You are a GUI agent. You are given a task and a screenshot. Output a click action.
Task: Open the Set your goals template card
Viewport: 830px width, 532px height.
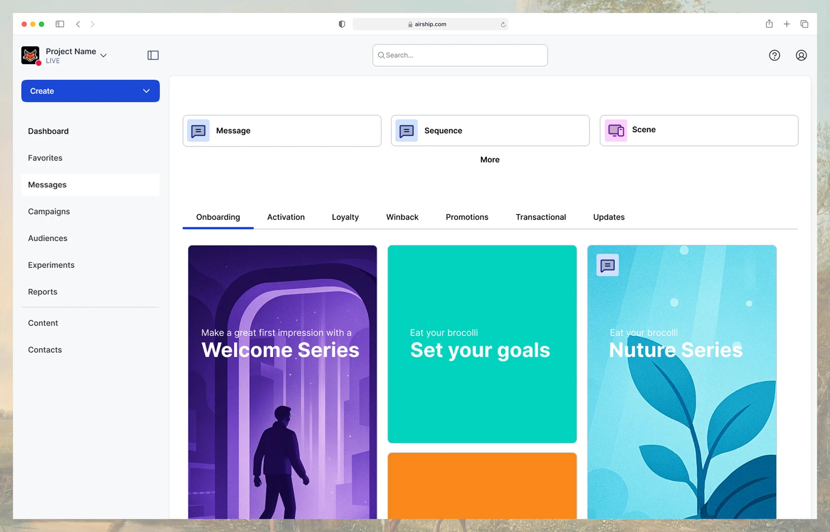482,344
